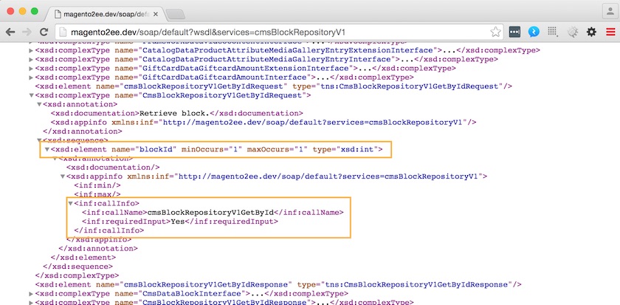Collapse the CmsBlockRepositoryV1GetByIdRequest complexType node

coord(30,95)
